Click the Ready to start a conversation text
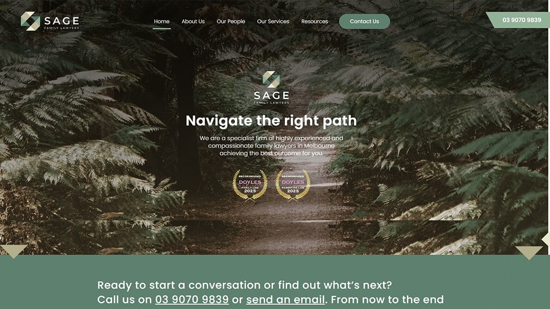This screenshot has width=550, height=309. pos(245,285)
